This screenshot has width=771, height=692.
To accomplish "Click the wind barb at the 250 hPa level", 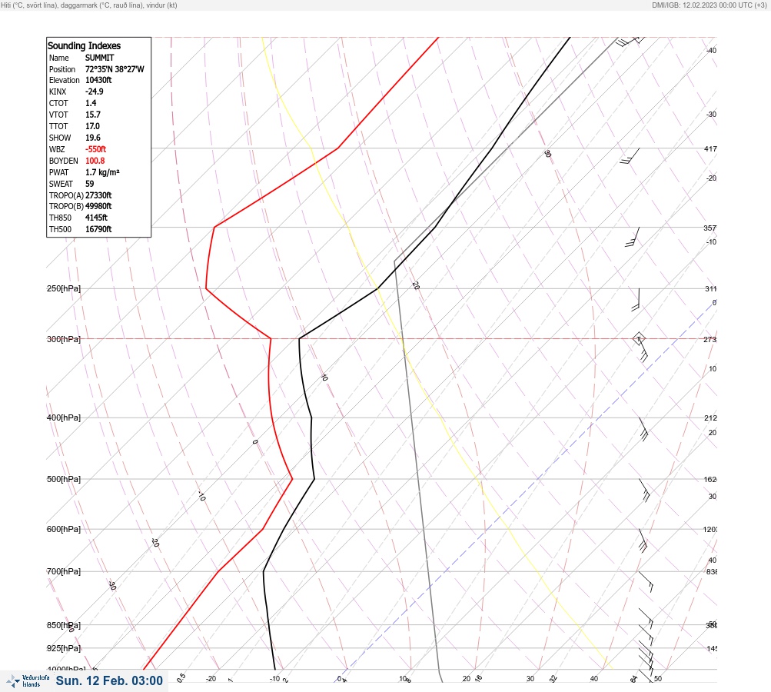I will (635, 300).
